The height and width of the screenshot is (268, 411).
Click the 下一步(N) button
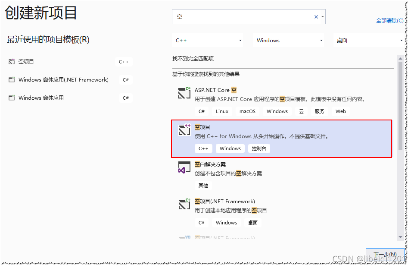[x=385, y=254]
